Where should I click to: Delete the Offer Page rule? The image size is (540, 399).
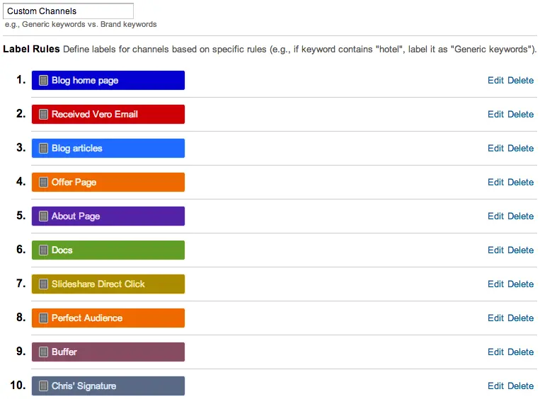[520, 183]
